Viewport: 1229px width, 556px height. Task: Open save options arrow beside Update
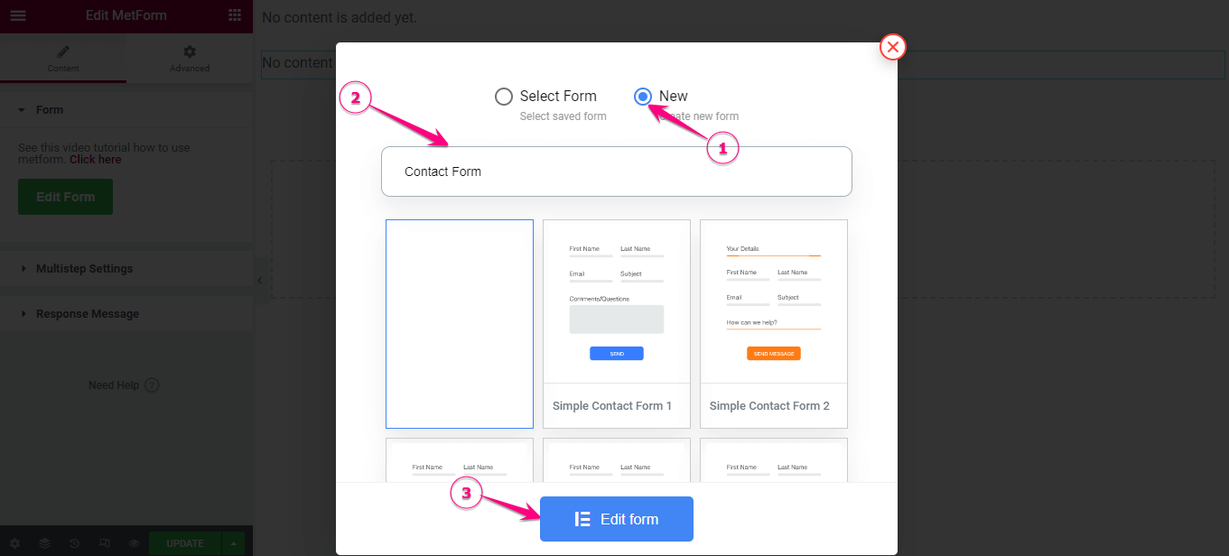point(233,543)
